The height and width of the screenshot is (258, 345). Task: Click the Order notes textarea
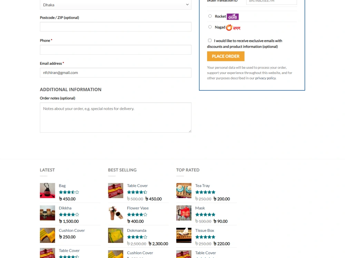click(x=116, y=118)
